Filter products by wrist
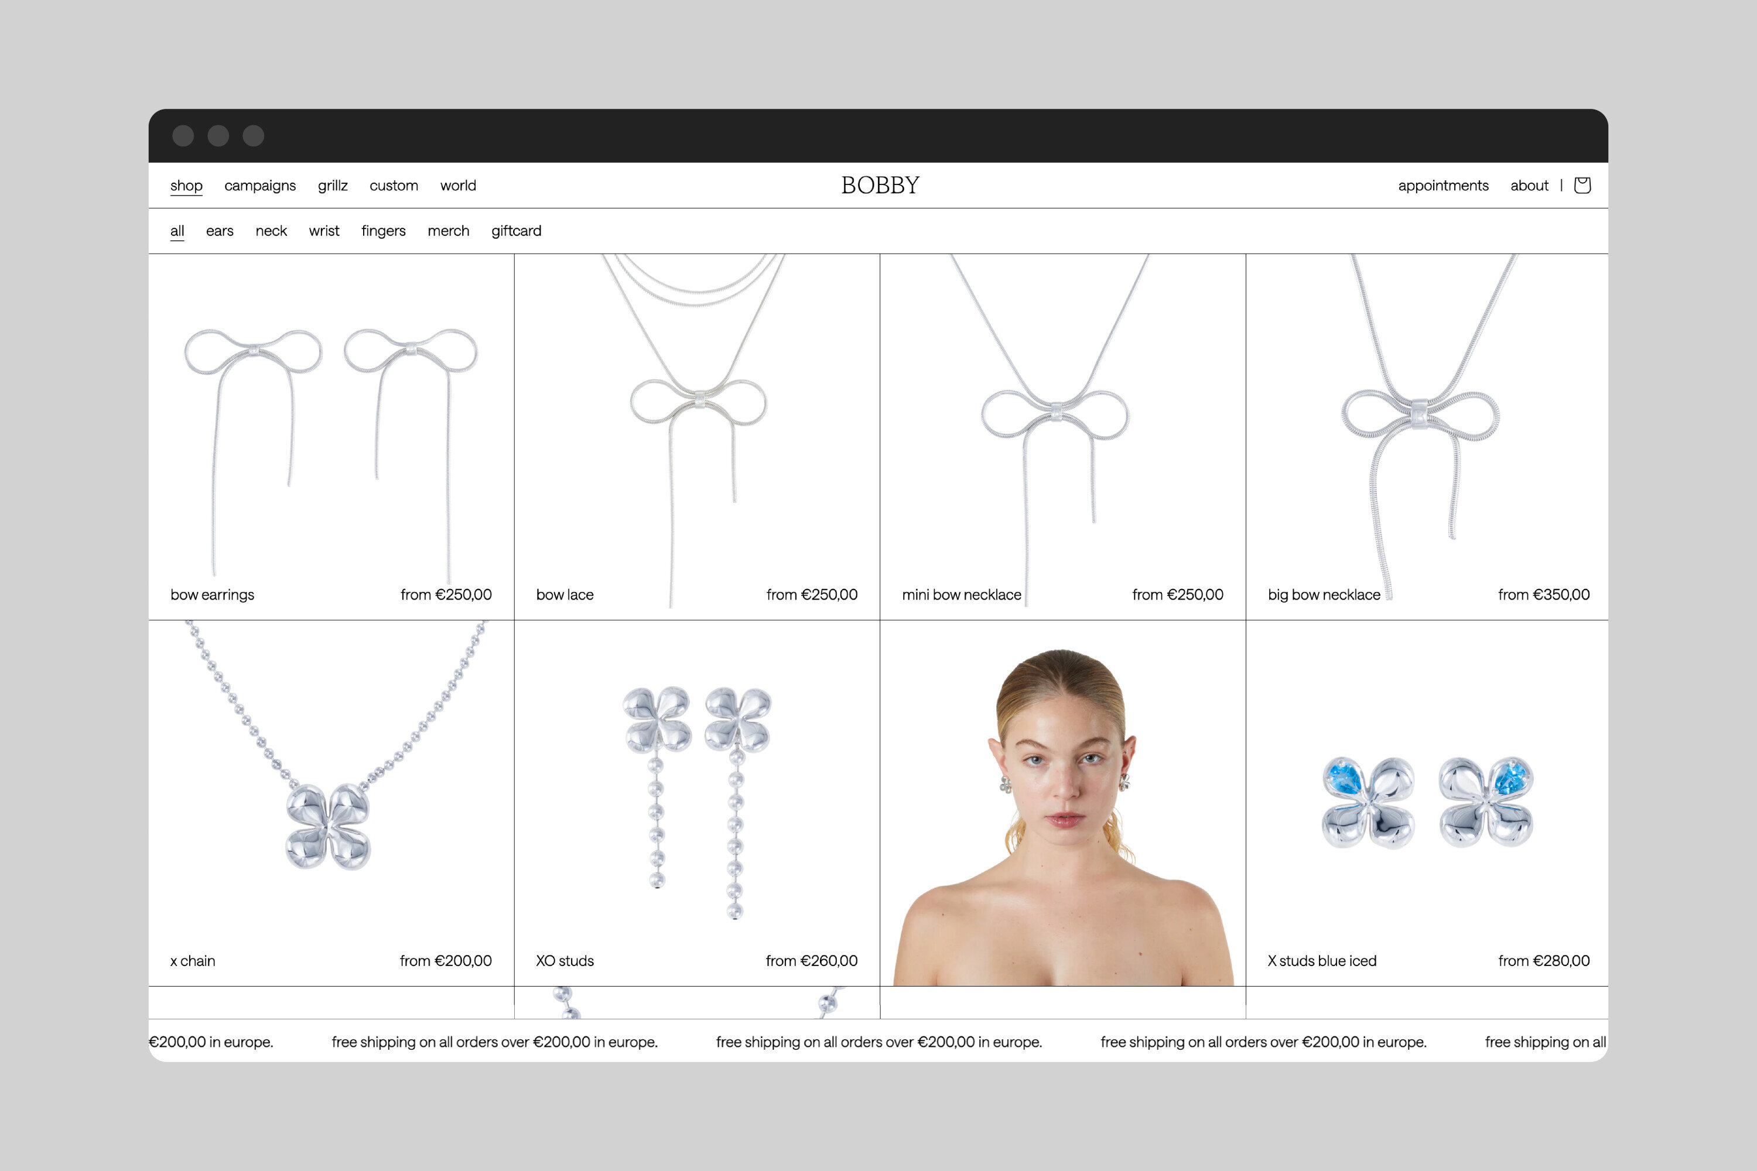This screenshot has width=1757, height=1171. coord(323,231)
